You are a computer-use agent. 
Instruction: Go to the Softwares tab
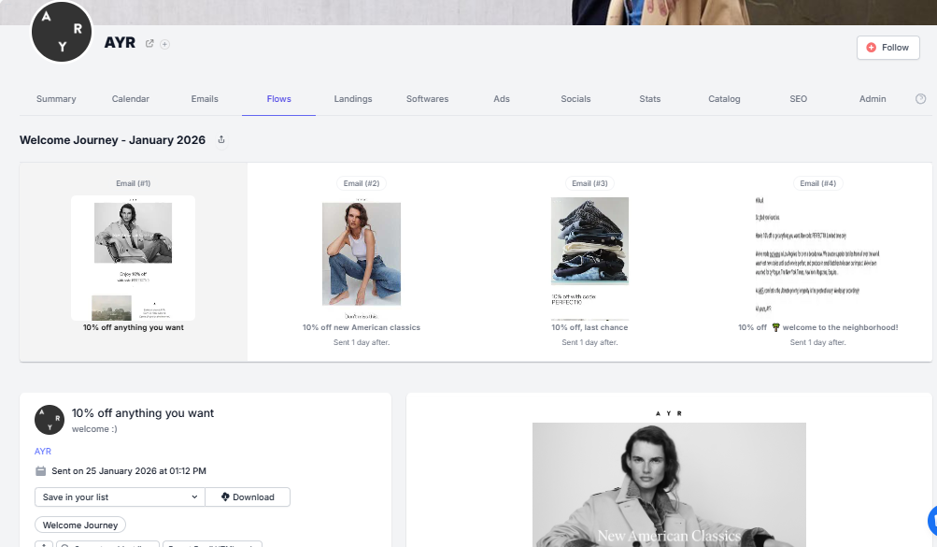pos(427,99)
